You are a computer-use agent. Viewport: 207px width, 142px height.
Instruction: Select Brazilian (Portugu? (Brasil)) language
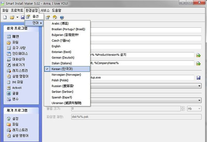point(67,29)
